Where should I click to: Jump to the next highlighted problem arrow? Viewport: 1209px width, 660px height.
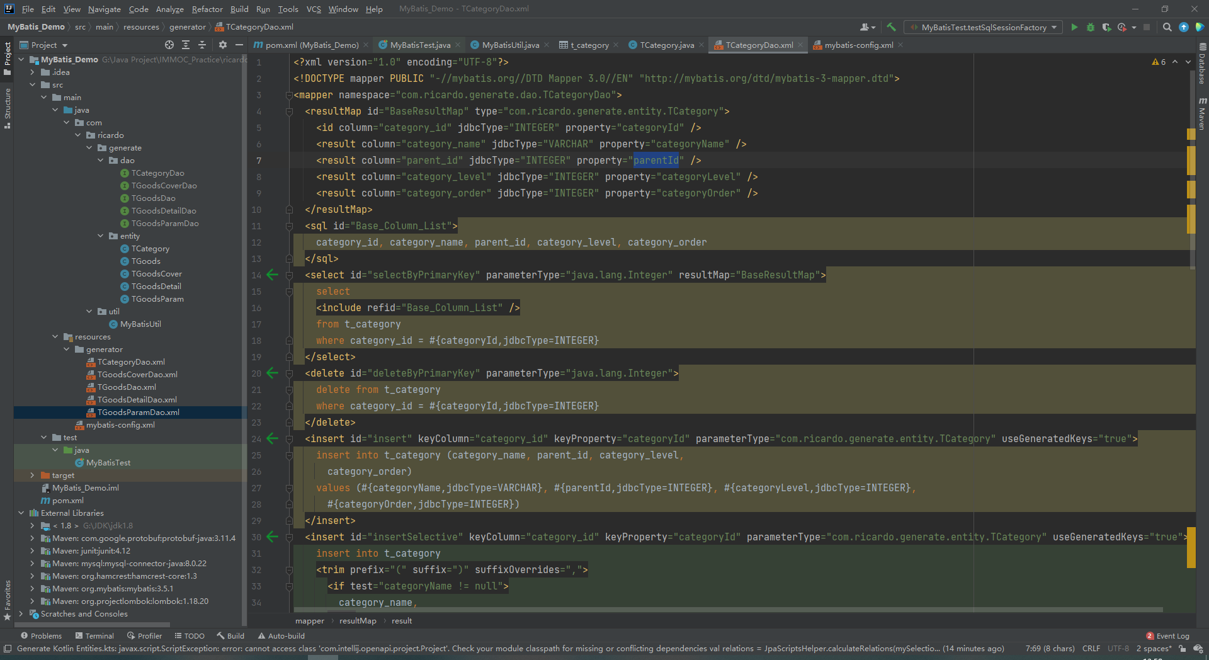pyautogui.click(x=1188, y=62)
